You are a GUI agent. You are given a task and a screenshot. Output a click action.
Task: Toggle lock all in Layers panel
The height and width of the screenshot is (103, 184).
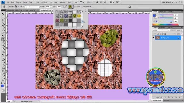(165, 34)
